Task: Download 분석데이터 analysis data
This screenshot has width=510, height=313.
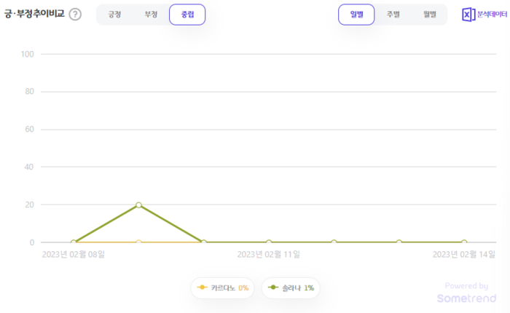Action: click(492, 15)
